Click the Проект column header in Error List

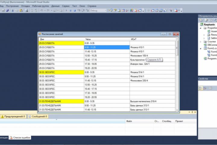click(185, 121)
